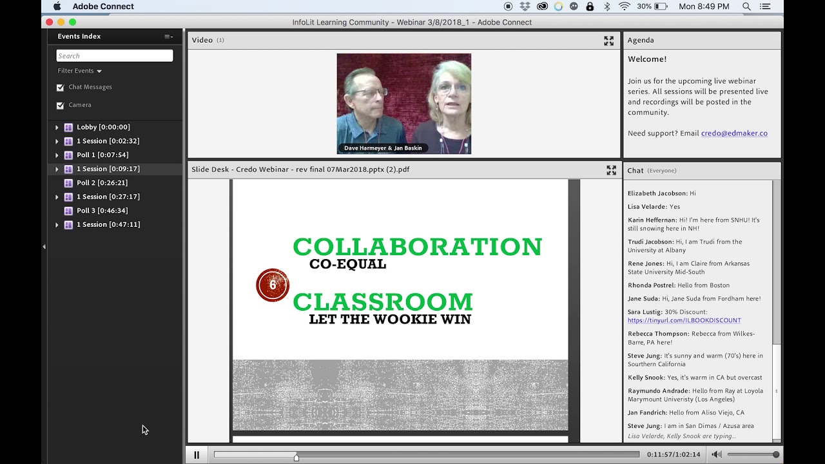The image size is (825, 464).
Task: Open the Wi-Fi status menu
Action: pyautogui.click(x=624, y=6)
